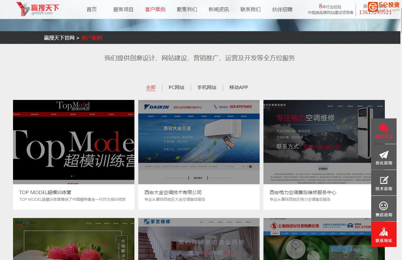
Task: Open the 客户案例 navigation item
Action: click(x=155, y=10)
